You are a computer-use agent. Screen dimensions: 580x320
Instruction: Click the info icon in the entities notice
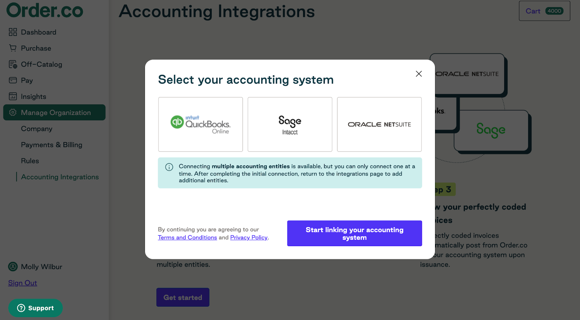coord(169,167)
